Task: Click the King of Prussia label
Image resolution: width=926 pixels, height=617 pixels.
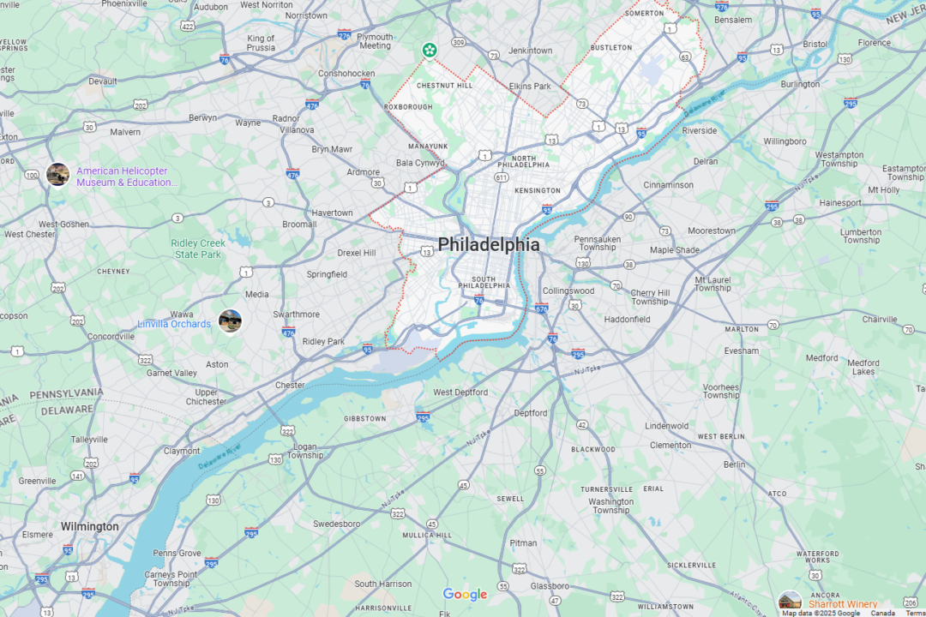Action: click(261, 43)
